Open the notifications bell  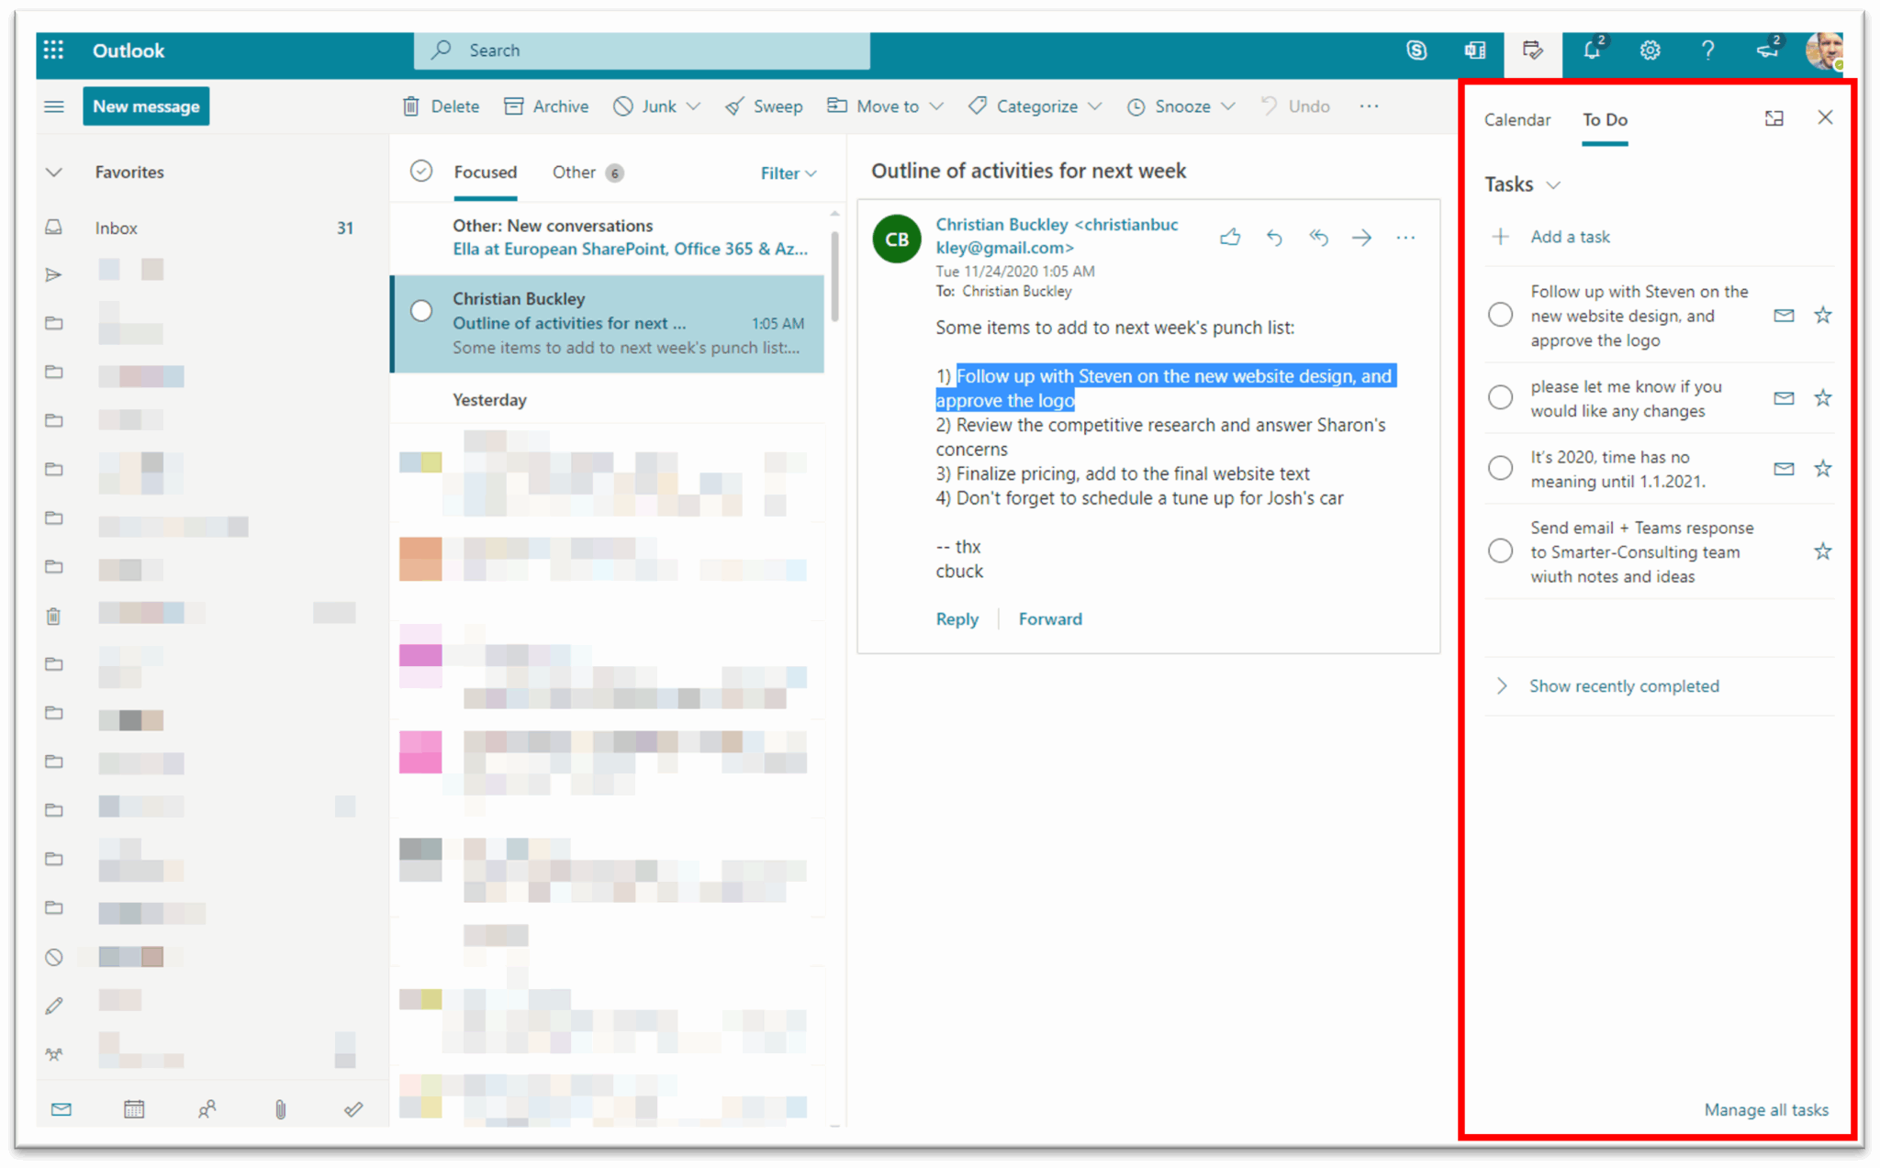click(1591, 50)
